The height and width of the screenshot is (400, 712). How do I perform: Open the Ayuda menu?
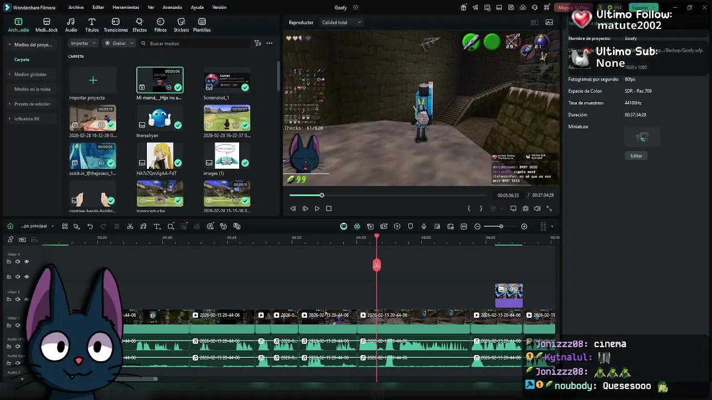197,7
